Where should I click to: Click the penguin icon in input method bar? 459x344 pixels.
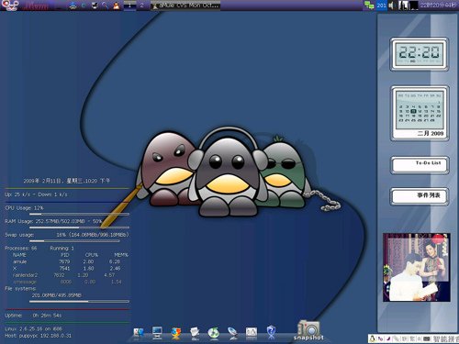click(372, 338)
